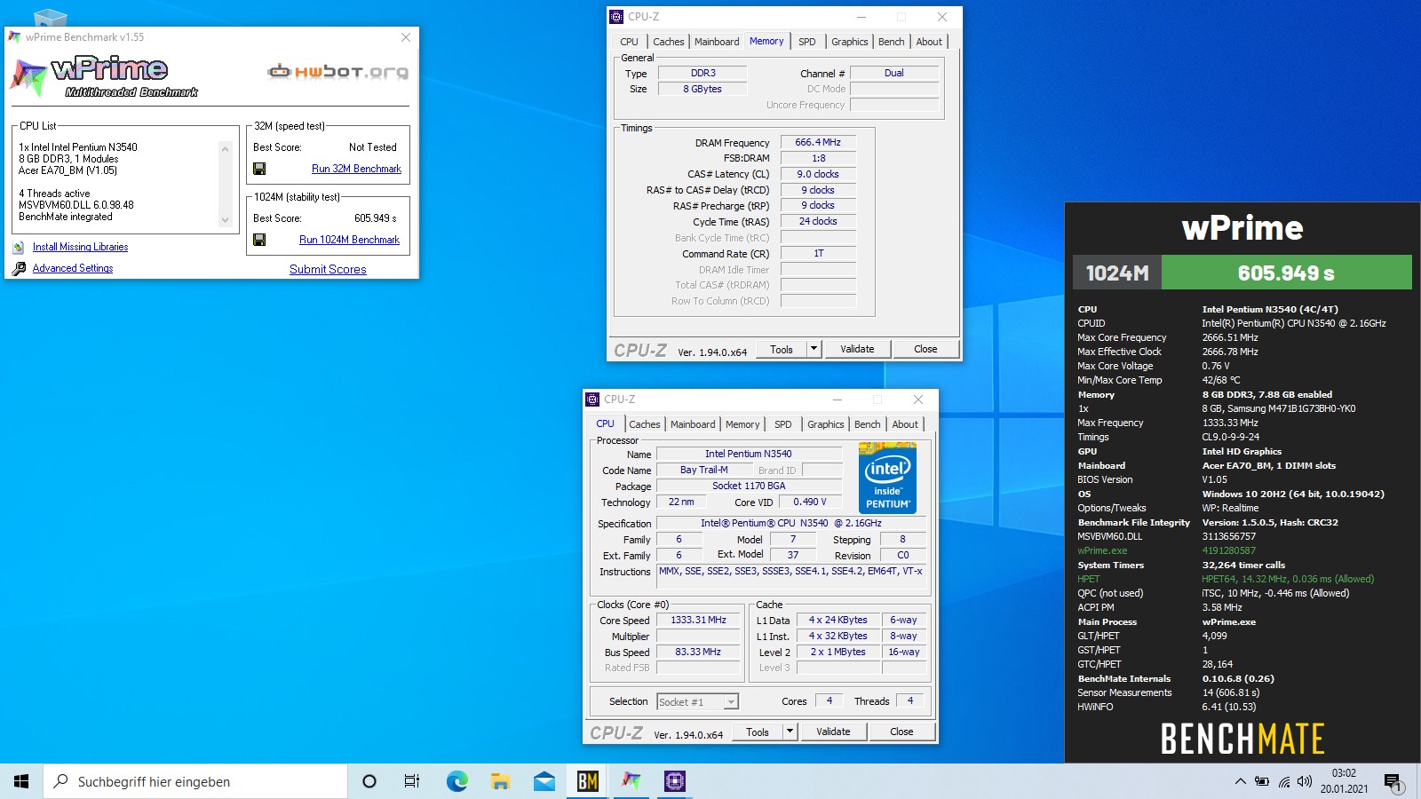Open the volume control in the tray
The height and width of the screenshot is (799, 1421).
pos(1305,781)
